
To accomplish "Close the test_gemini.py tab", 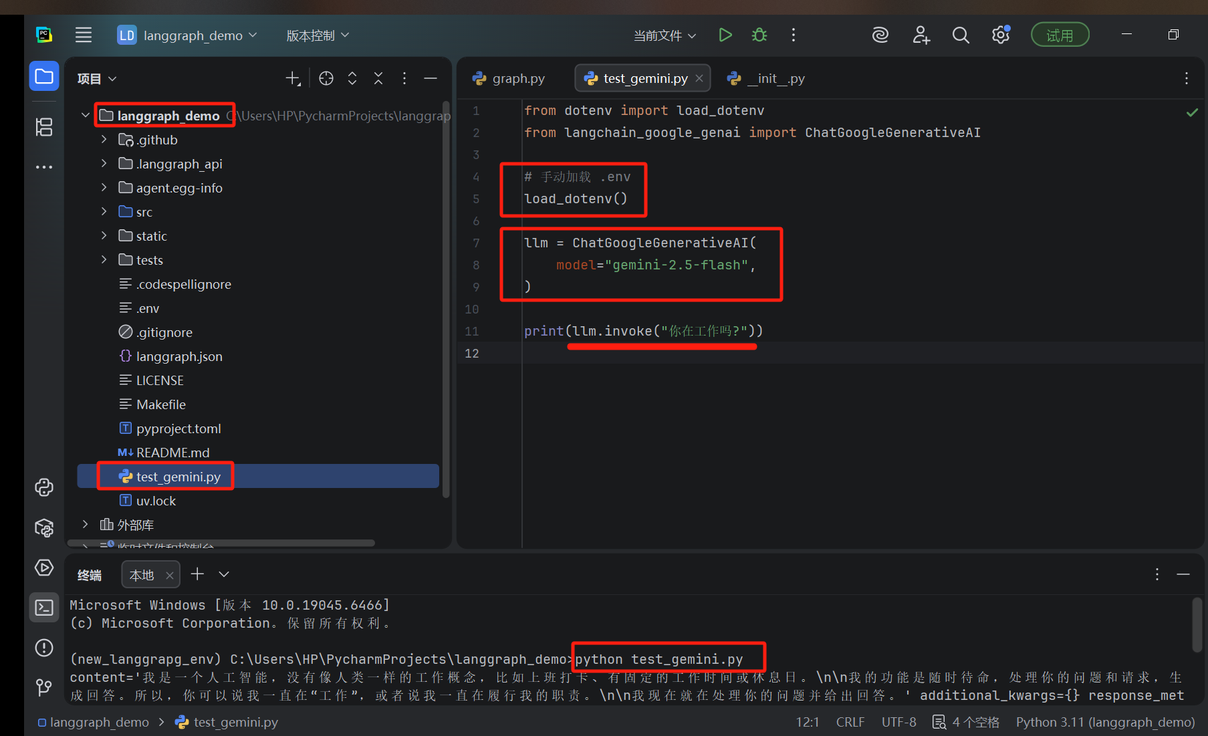I will point(699,78).
